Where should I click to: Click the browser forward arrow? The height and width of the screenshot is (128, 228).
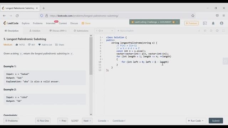coord(11,16)
